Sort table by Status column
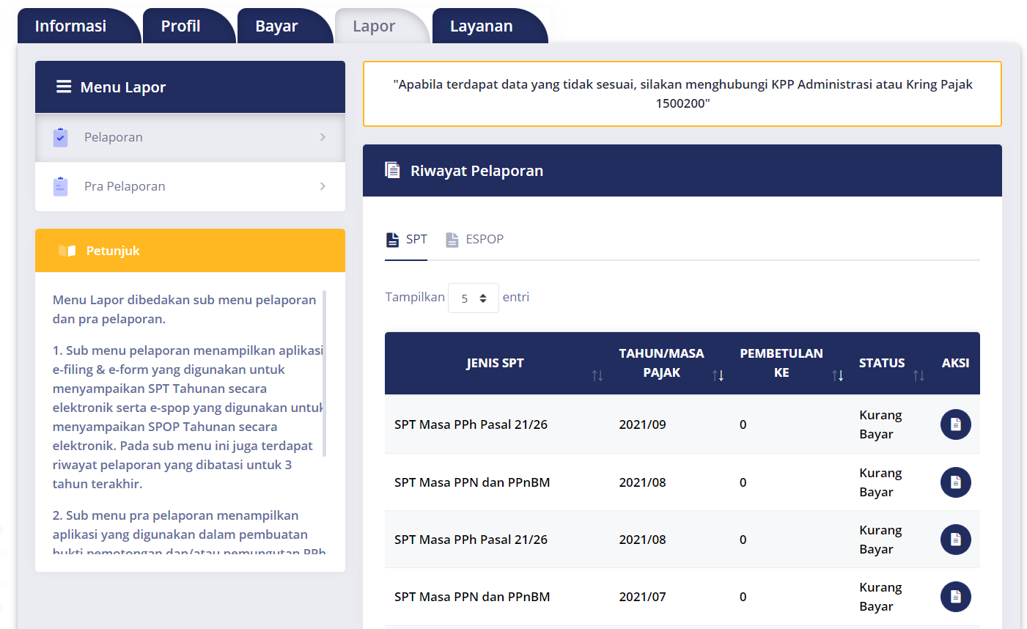 [918, 375]
